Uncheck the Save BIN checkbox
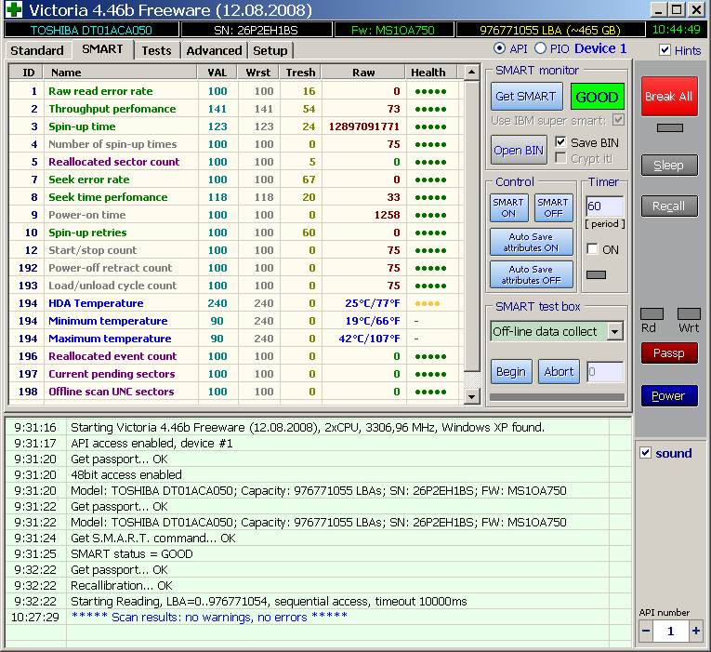Screen dimensions: 711x652 click(x=561, y=142)
